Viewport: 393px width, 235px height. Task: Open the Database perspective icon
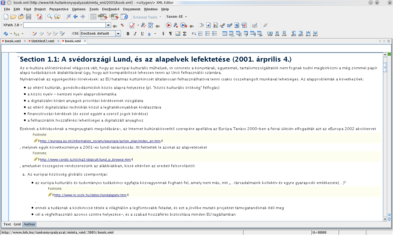[124, 17]
